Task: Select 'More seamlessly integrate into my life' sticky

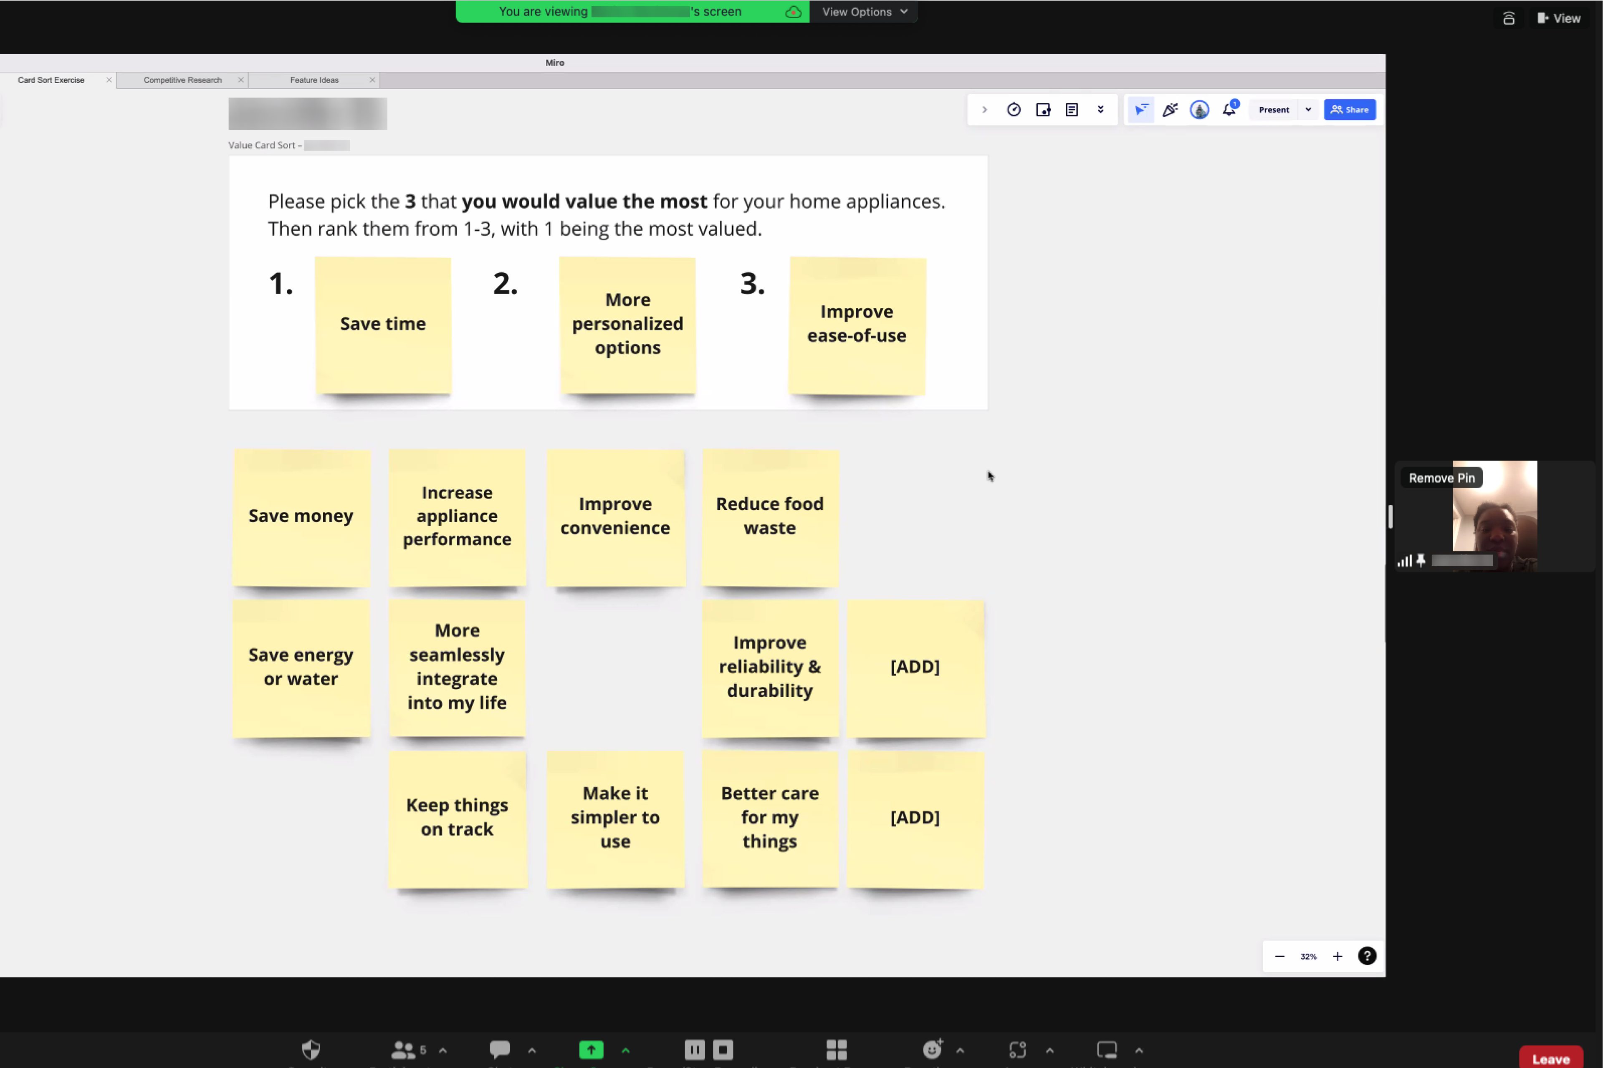Action: point(458,668)
